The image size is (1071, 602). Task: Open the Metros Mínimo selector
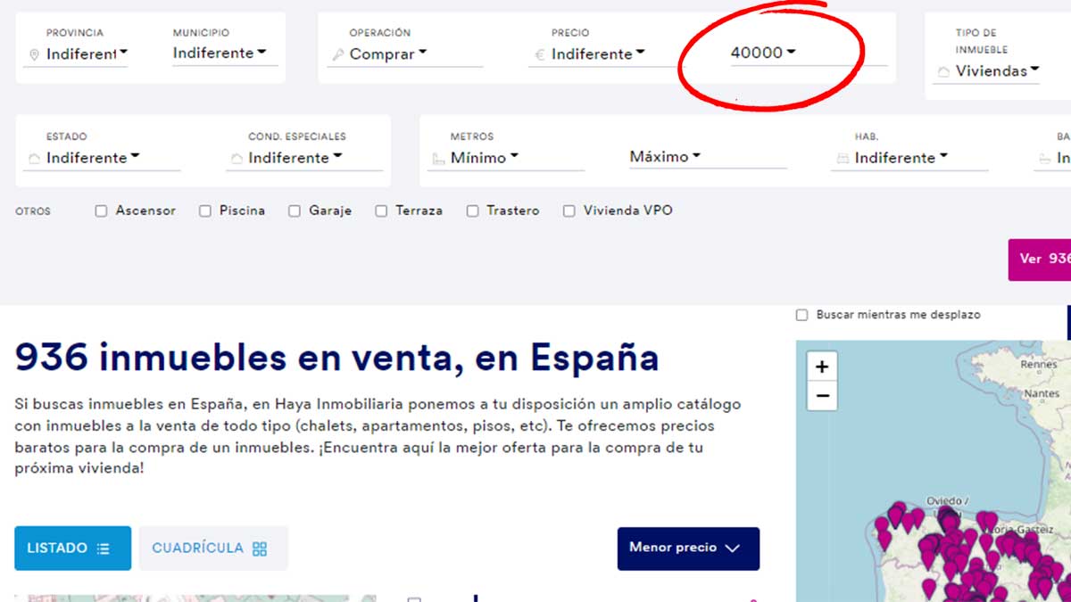pos(484,158)
